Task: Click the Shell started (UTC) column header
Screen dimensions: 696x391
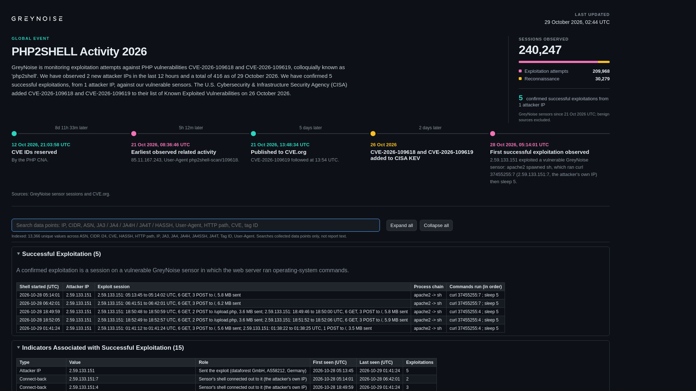Action: pos(40,287)
